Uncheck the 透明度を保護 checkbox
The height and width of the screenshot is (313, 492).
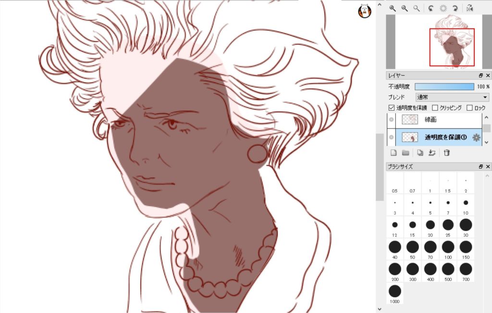pos(392,108)
